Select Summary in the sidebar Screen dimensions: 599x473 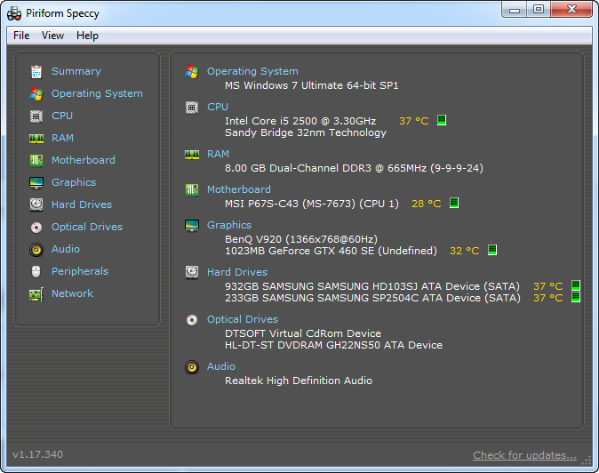point(76,71)
